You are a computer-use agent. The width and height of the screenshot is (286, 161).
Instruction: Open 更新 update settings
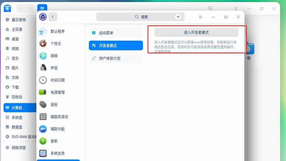53,141
